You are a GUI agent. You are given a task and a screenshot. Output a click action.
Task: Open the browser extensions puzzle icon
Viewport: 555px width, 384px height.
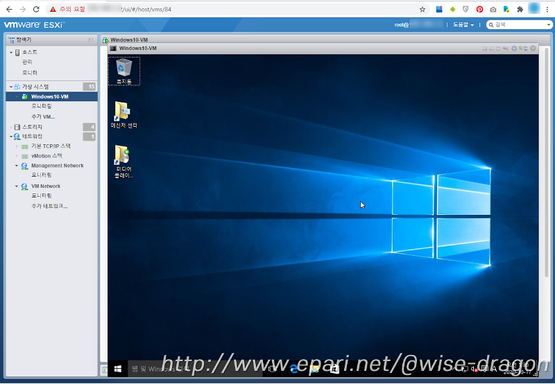tap(520, 9)
